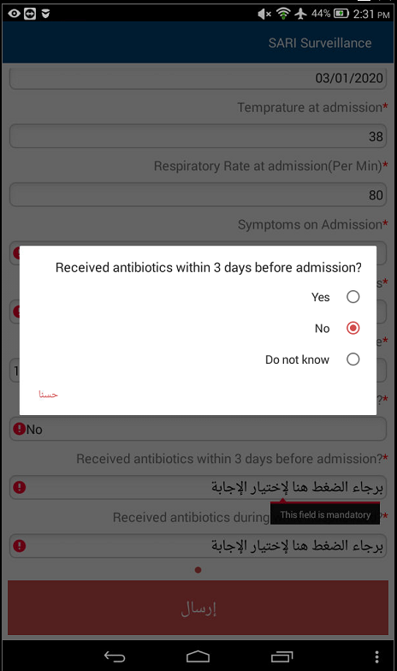Tap the Android back navigation icon

pyautogui.click(x=115, y=656)
